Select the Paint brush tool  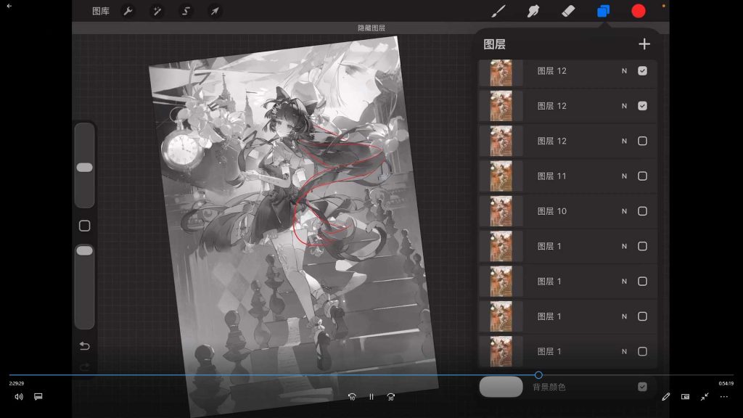tap(498, 11)
